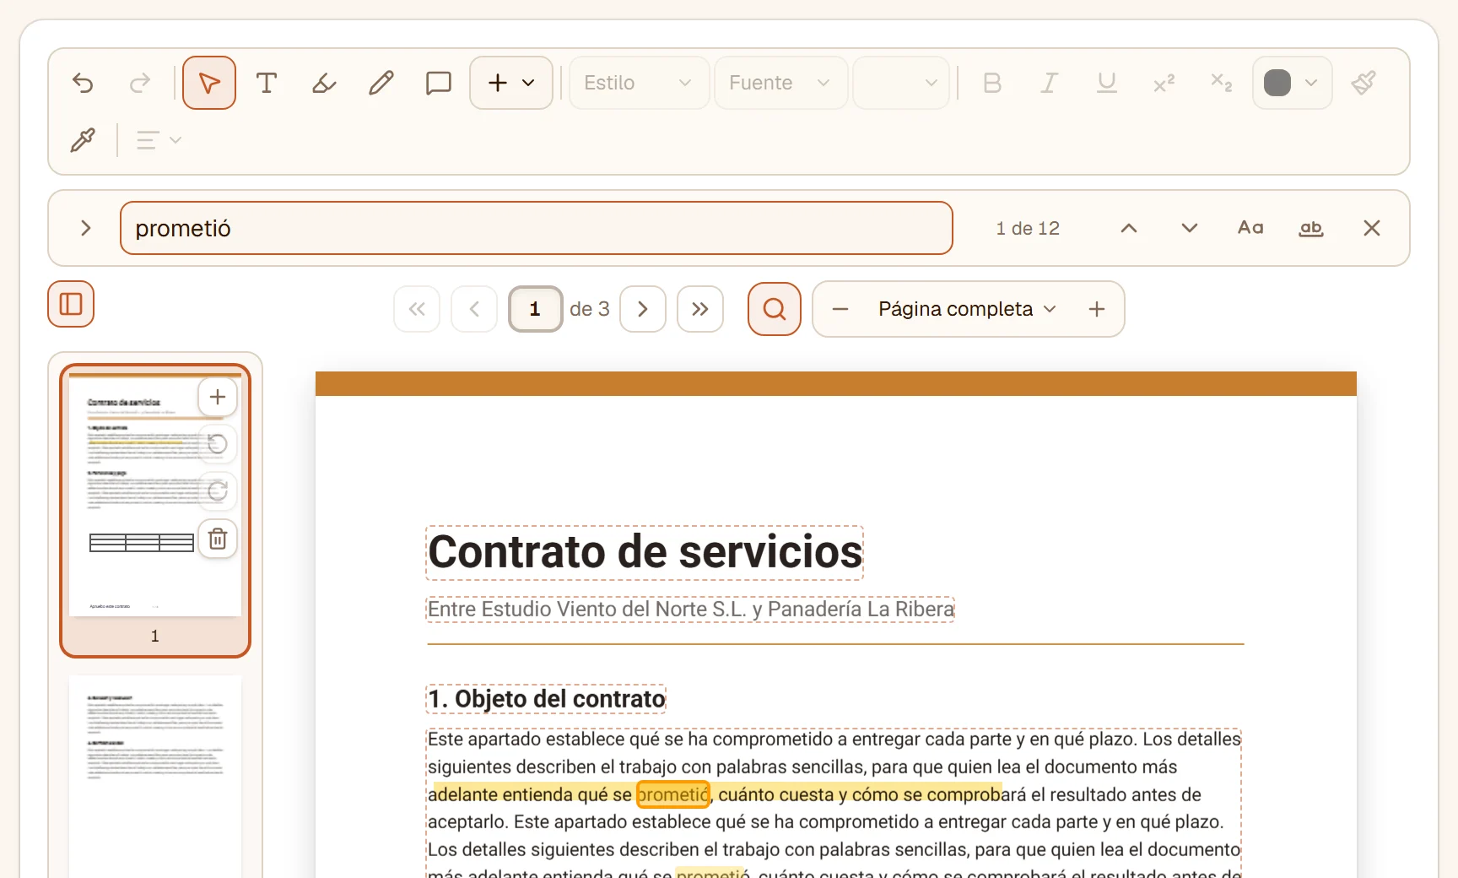Screen dimensions: 1458x878
Task: Jump to the last page
Action: point(700,309)
